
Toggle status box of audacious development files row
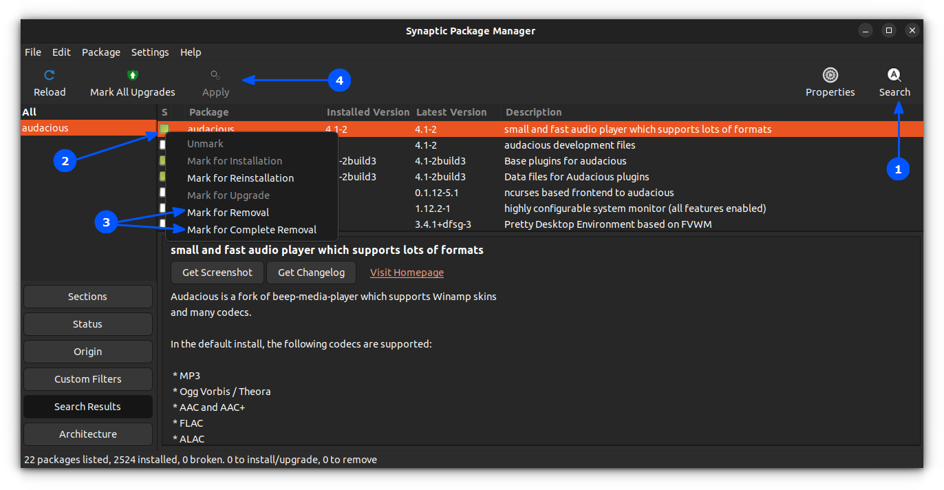click(163, 145)
